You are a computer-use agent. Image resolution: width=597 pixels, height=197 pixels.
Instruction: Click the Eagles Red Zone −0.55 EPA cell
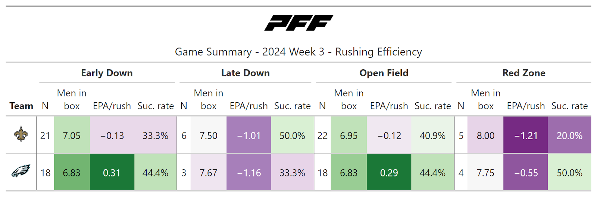click(x=526, y=173)
